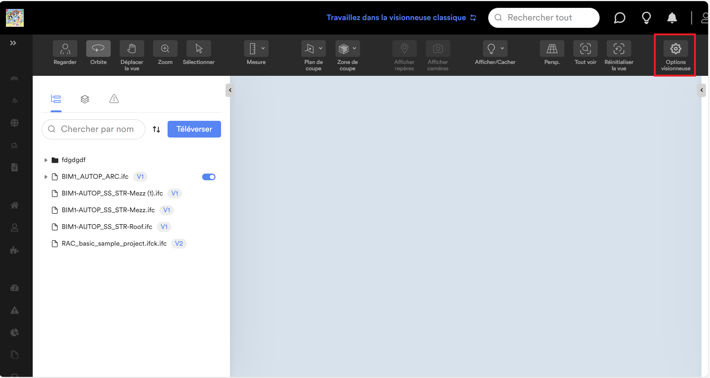The image size is (710, 378).
Task: Click the Zone de coupe cube icon
Action: pyautogui.click(x=344, y=49)
